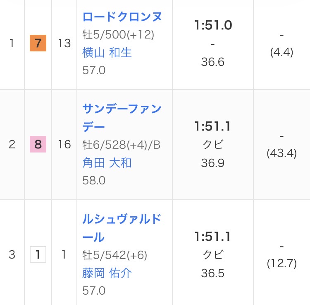This screenshot has width=310, height=305.
Task: Click the pink frame 8 badge
Action: click(x=38, y=144)
